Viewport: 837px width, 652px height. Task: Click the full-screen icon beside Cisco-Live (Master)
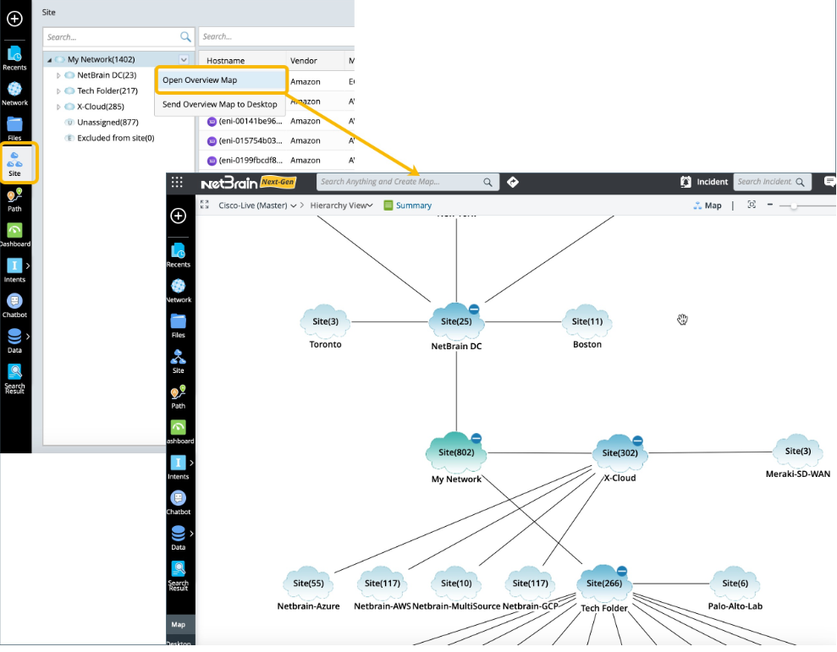(x=205, y=205)
